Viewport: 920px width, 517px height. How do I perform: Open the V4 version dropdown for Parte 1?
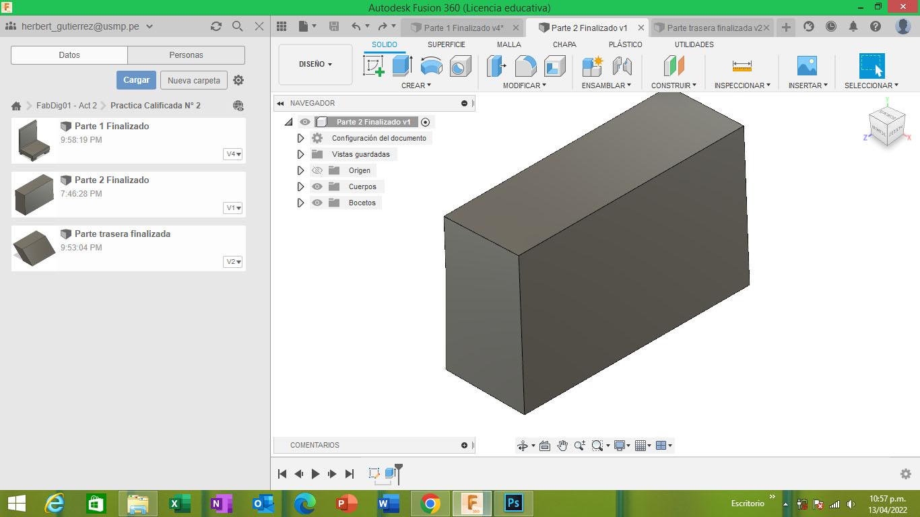pos(233,154)
